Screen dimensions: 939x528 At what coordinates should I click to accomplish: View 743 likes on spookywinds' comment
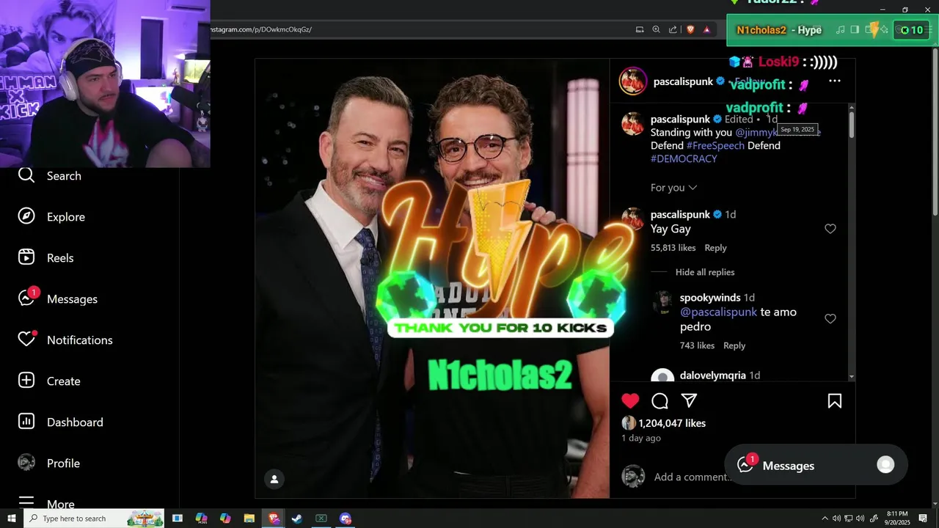(x=695, y=345)
